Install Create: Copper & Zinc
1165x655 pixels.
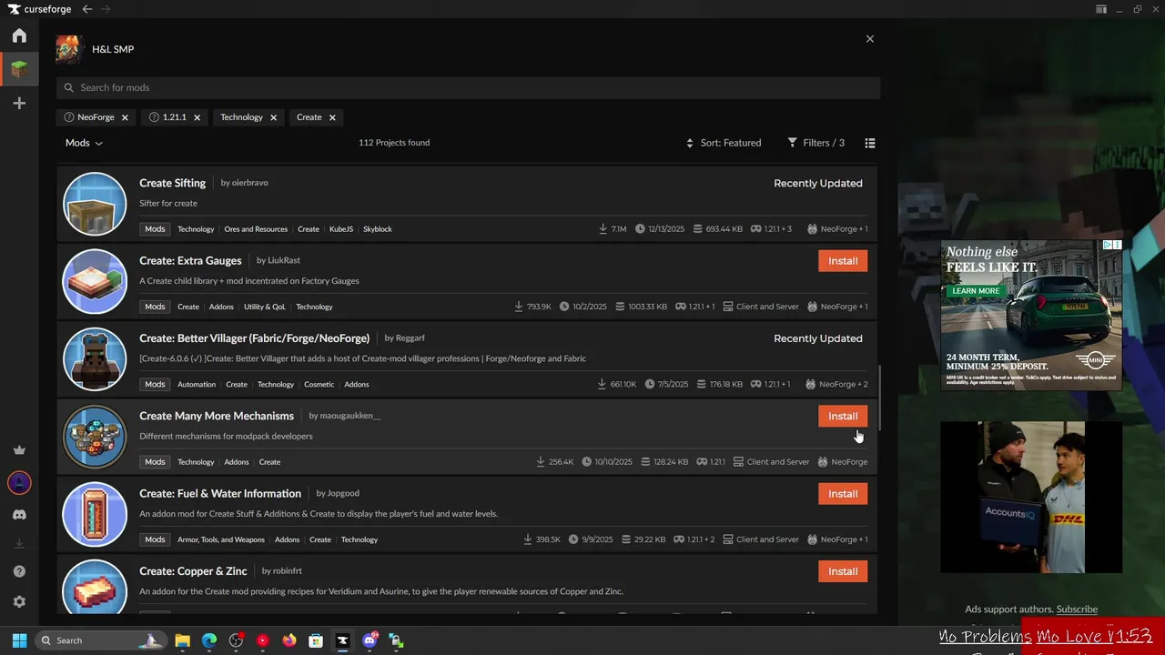843,571
